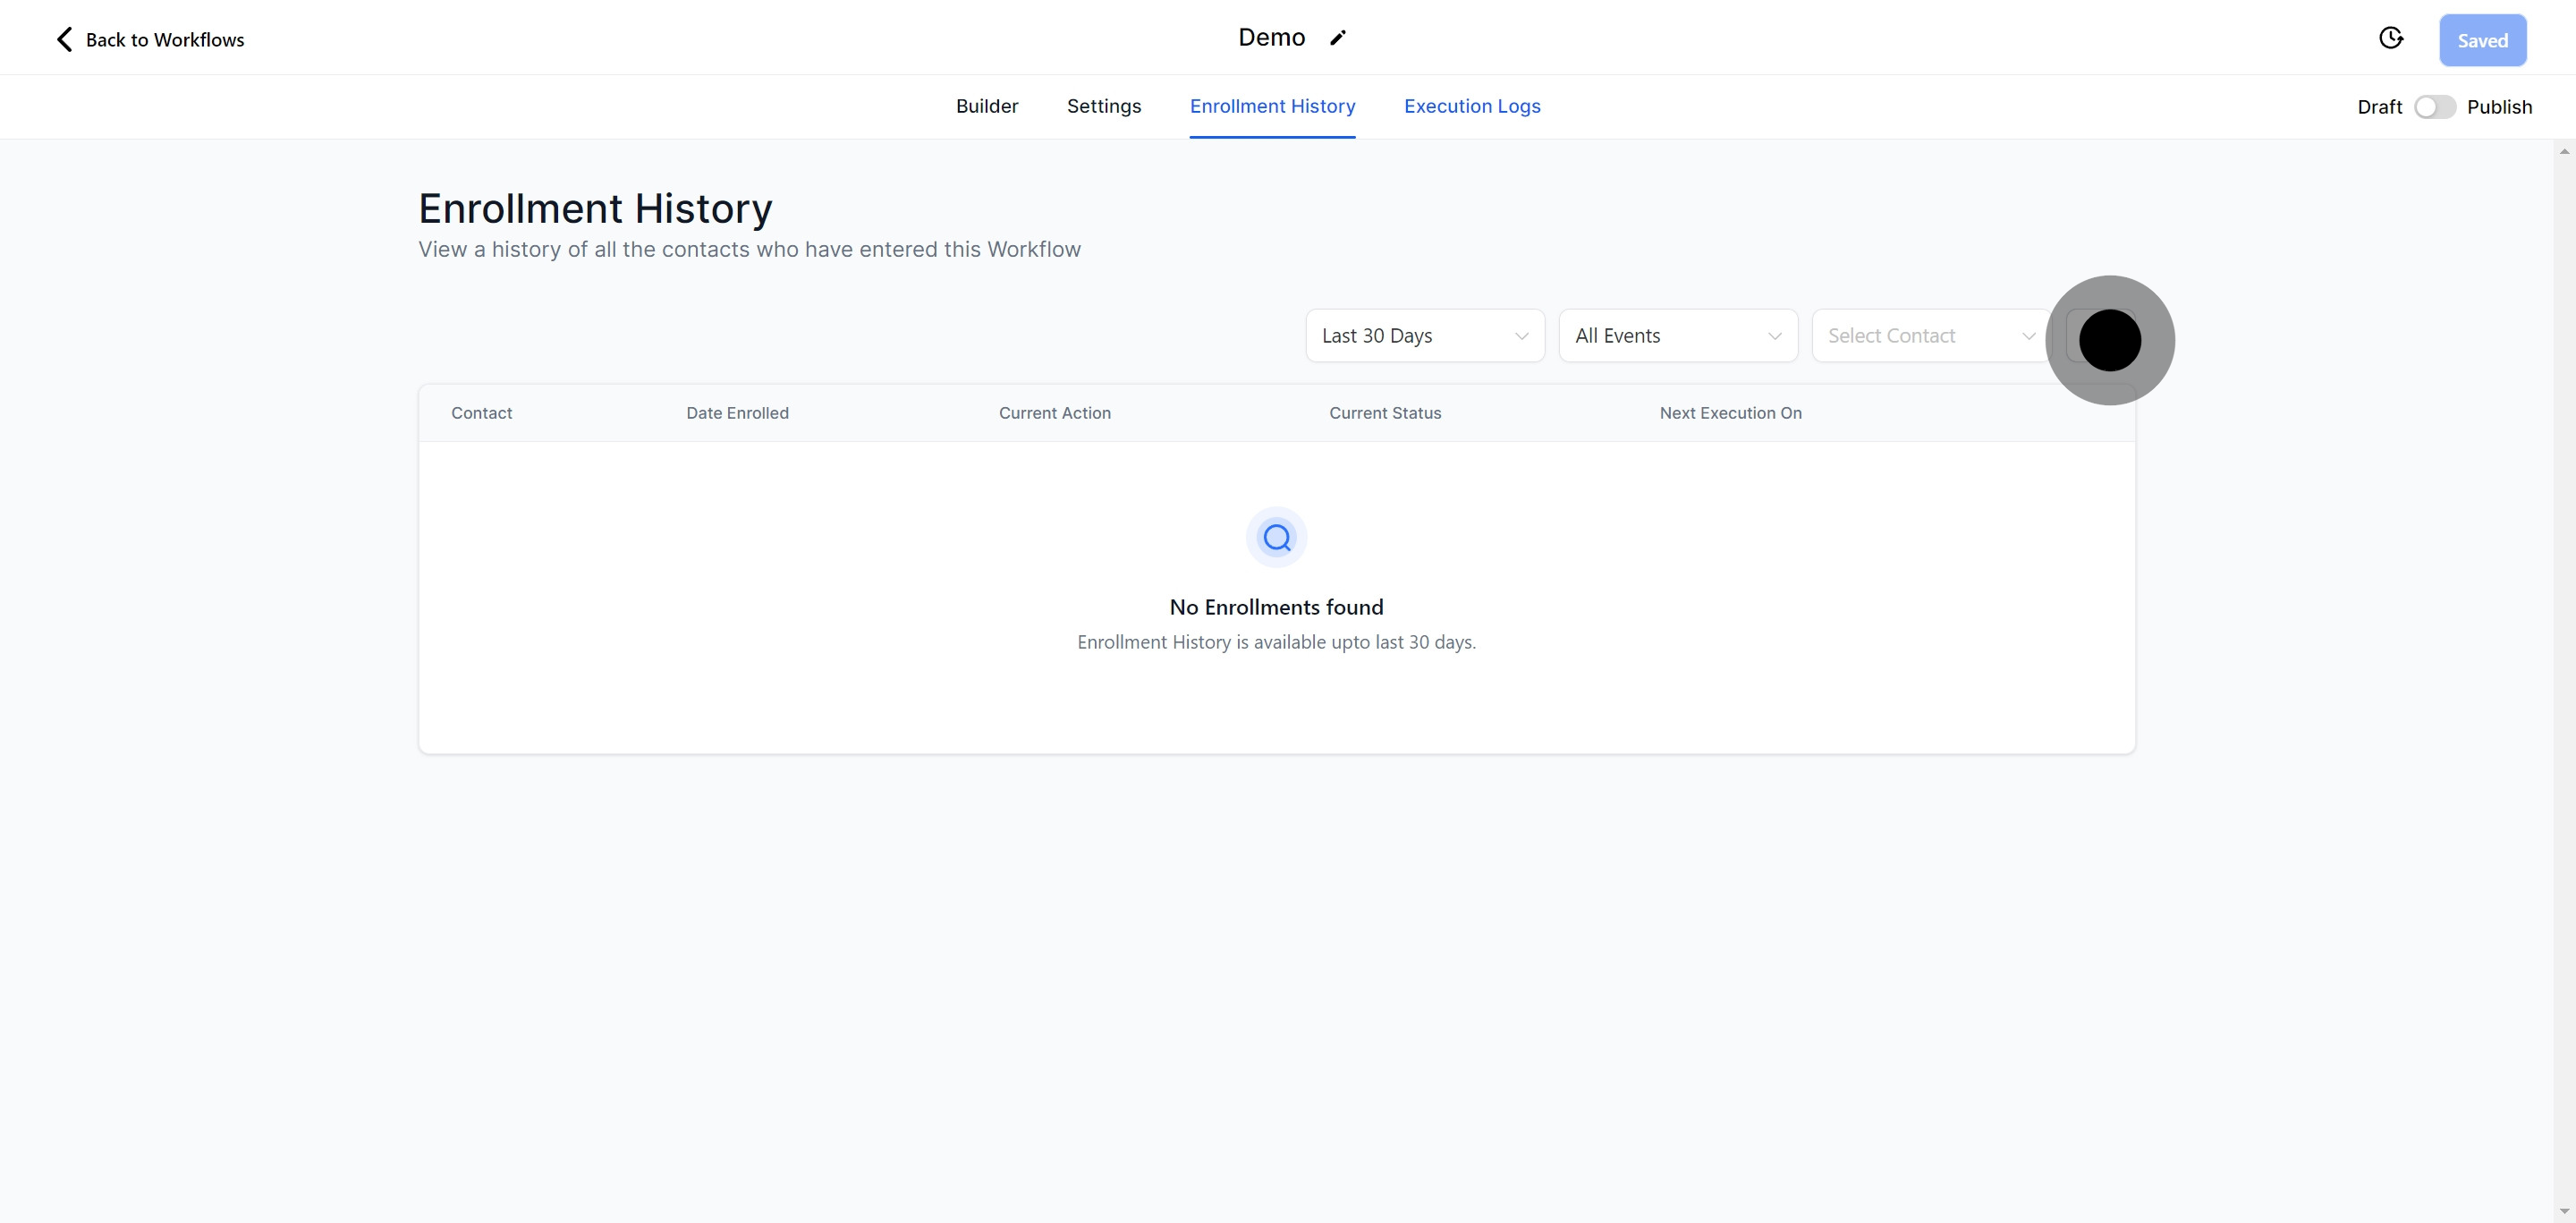
Task: Select the Enrollment History tab
Action: coord(1272,106)
